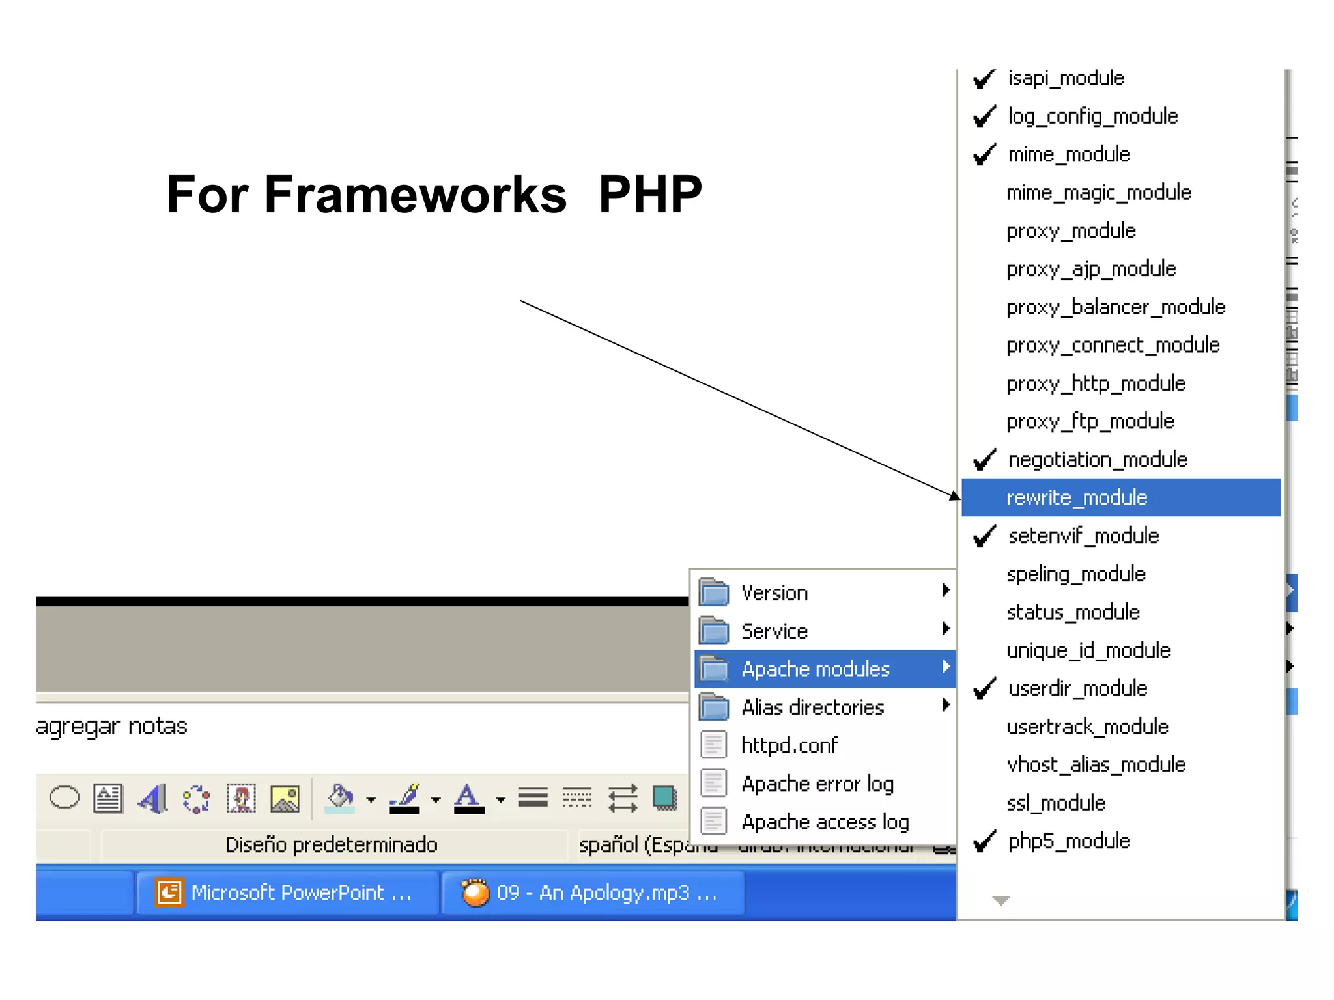Select the Oval shape drawing tool
Screen dimensions: 1334x1000
tap(64, 798)
